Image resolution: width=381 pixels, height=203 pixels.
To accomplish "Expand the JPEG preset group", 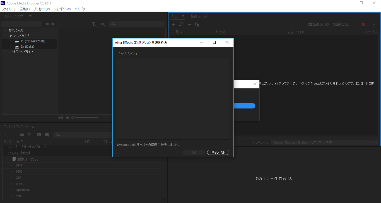I will pos(11,184).
